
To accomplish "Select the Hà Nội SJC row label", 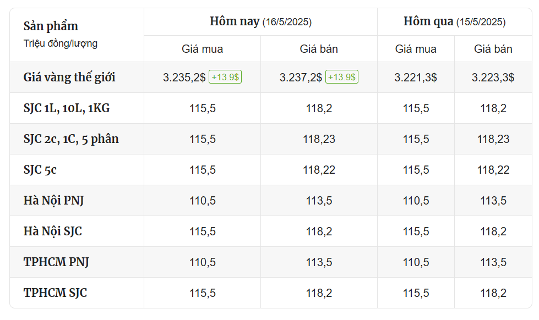I will tap(53, 231).
